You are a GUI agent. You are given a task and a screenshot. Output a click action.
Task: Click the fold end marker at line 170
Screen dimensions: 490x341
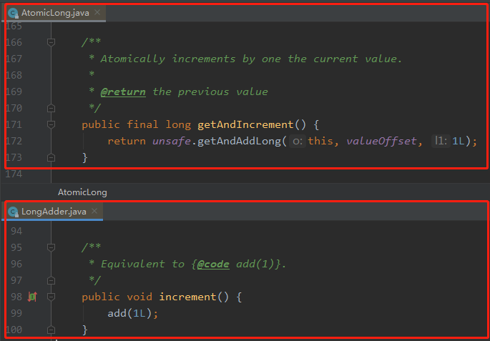[x=51, y=109]
